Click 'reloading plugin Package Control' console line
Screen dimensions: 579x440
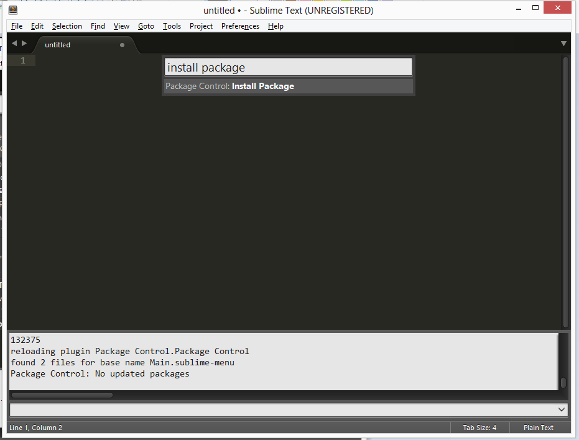click(129, 351)
